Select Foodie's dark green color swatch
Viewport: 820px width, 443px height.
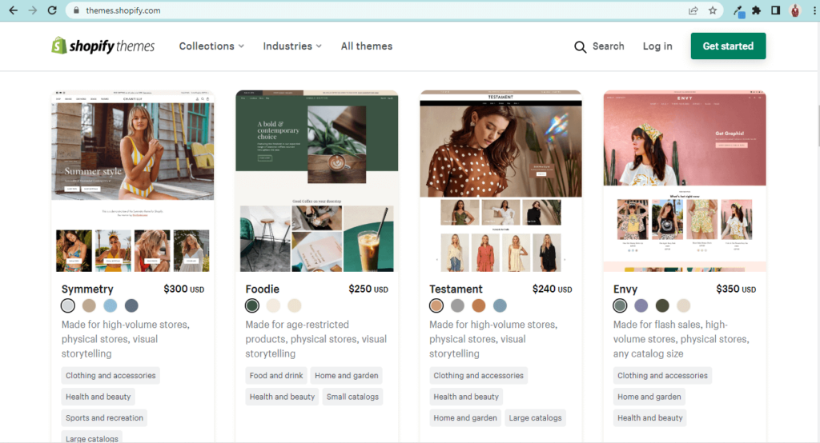click(252, 305)
